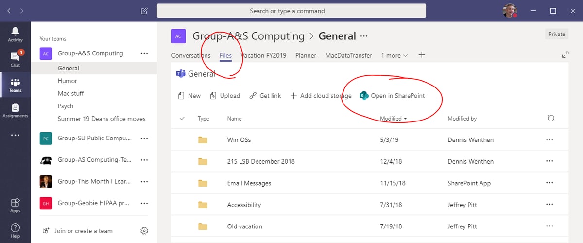The height and width of the screenshot is (243, 583).
Task: Expand the tab to full screen
Action: 565,55
